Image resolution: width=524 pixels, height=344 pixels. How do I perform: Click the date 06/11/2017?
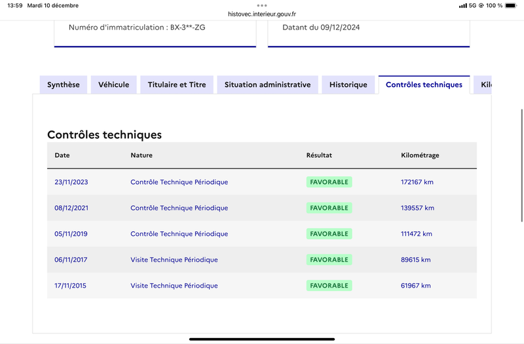coord(71,259)
